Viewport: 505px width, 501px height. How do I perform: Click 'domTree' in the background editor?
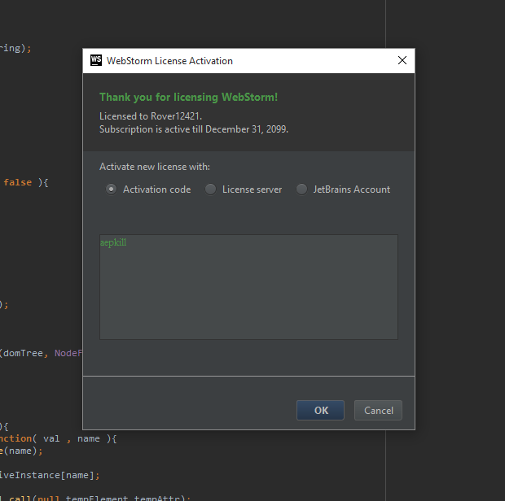pyautogui.click(x=23, y=353)
